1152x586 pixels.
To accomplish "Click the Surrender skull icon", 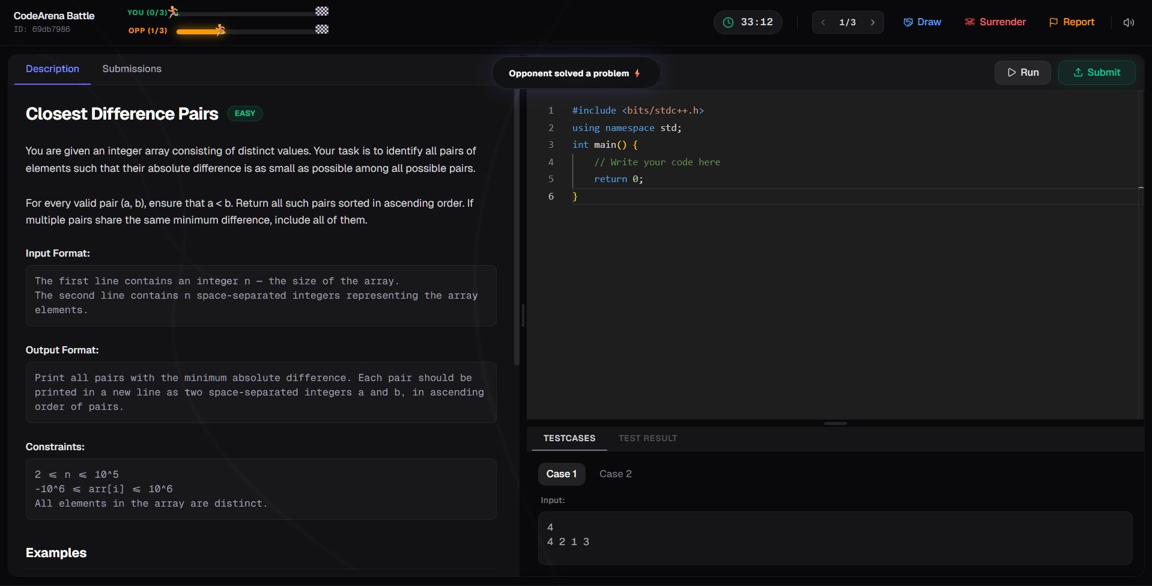I will point(968,22).
